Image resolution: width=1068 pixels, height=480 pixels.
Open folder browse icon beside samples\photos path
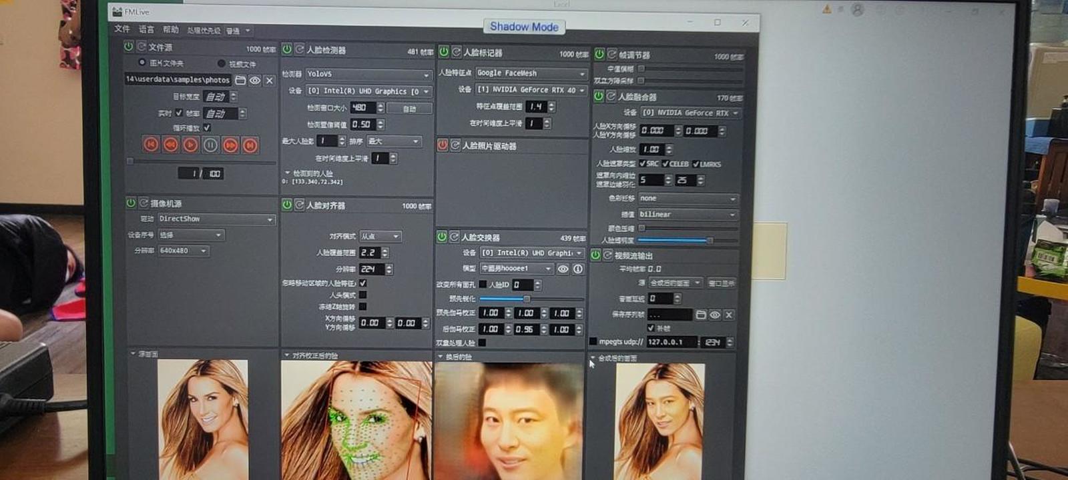[x=240, y=80]
